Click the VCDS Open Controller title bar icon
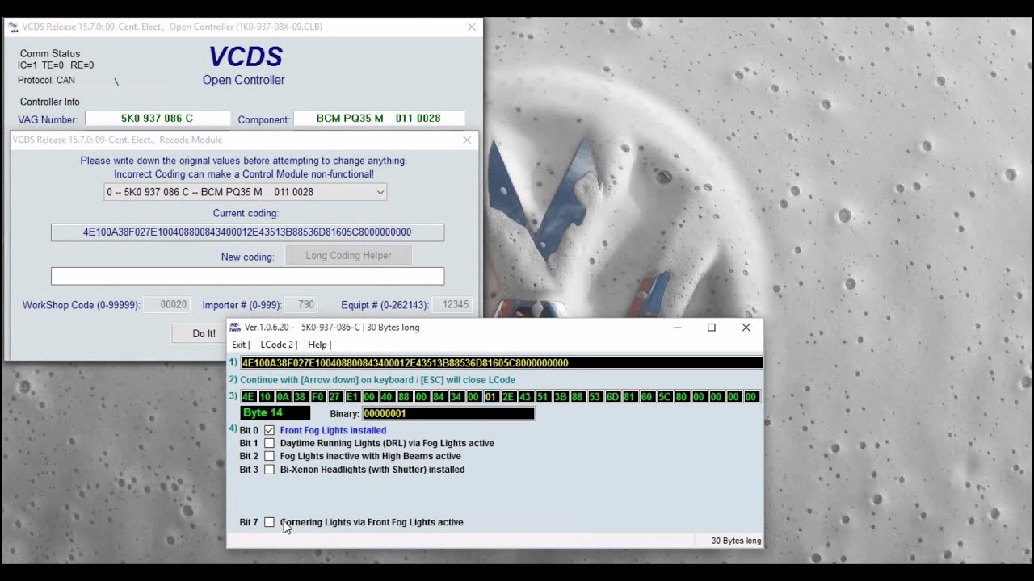Image resolution: width=1034 pixels, height=581 pixels. click(x=12, y=27)
